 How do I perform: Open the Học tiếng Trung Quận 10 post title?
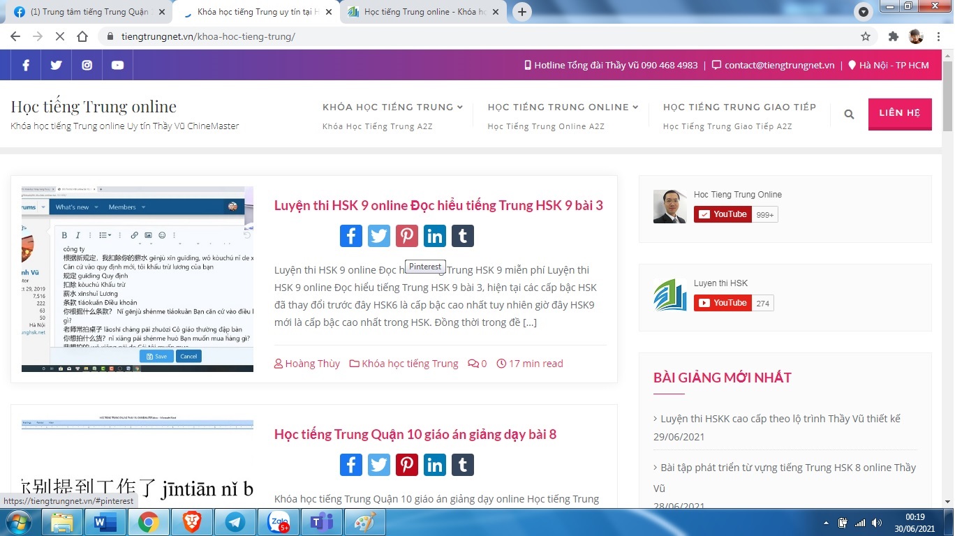[415, 434]
